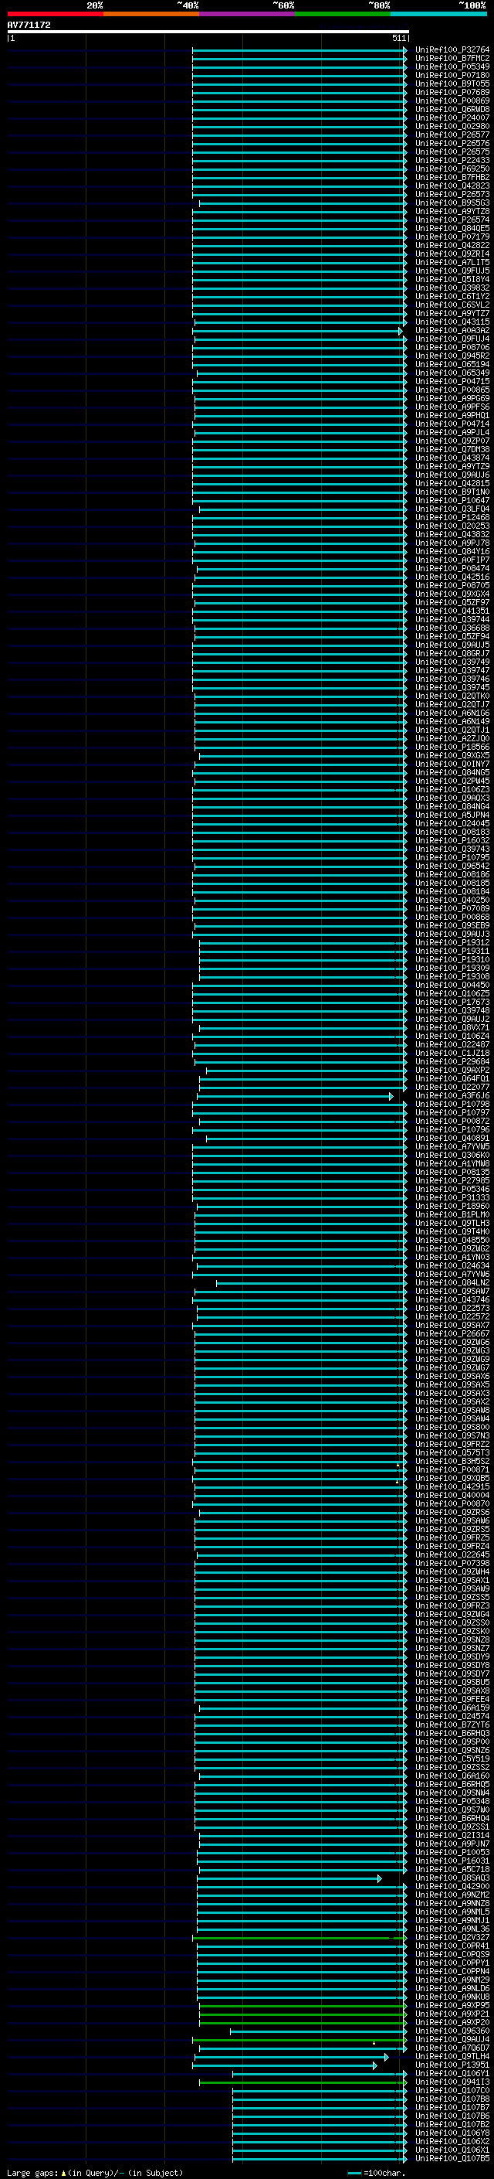This screenshot has width=494, height=2179.
Task: Open the UniRef100_Q02980 entry
Action: click(452, 126)
